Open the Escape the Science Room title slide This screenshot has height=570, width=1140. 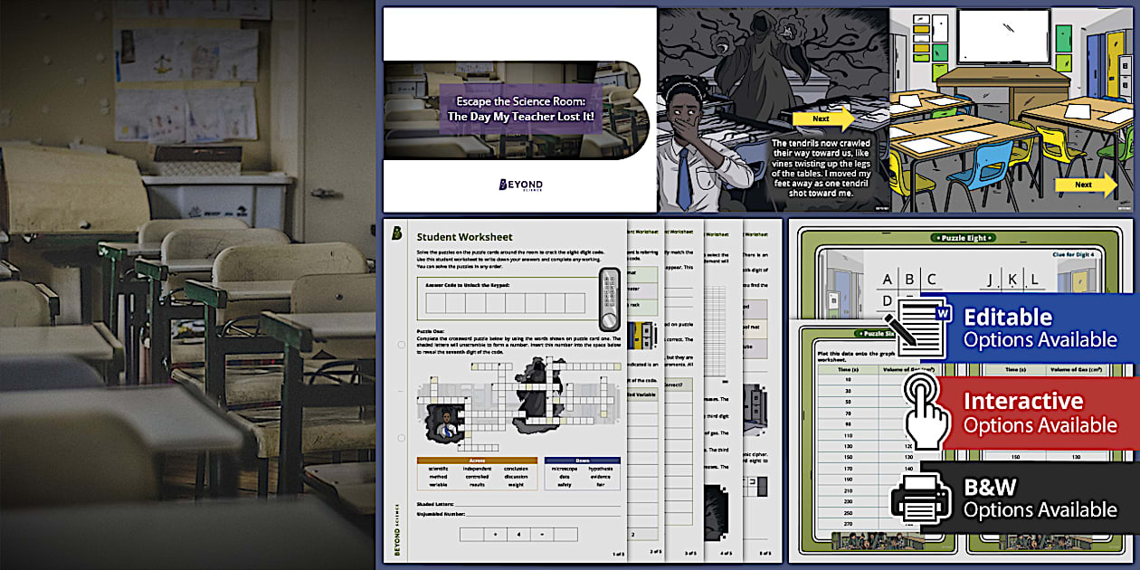pos(519,110)
